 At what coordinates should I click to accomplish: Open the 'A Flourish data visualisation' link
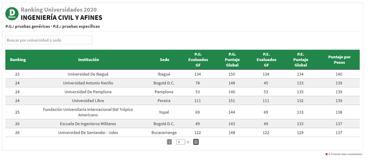tap(344, 154)
